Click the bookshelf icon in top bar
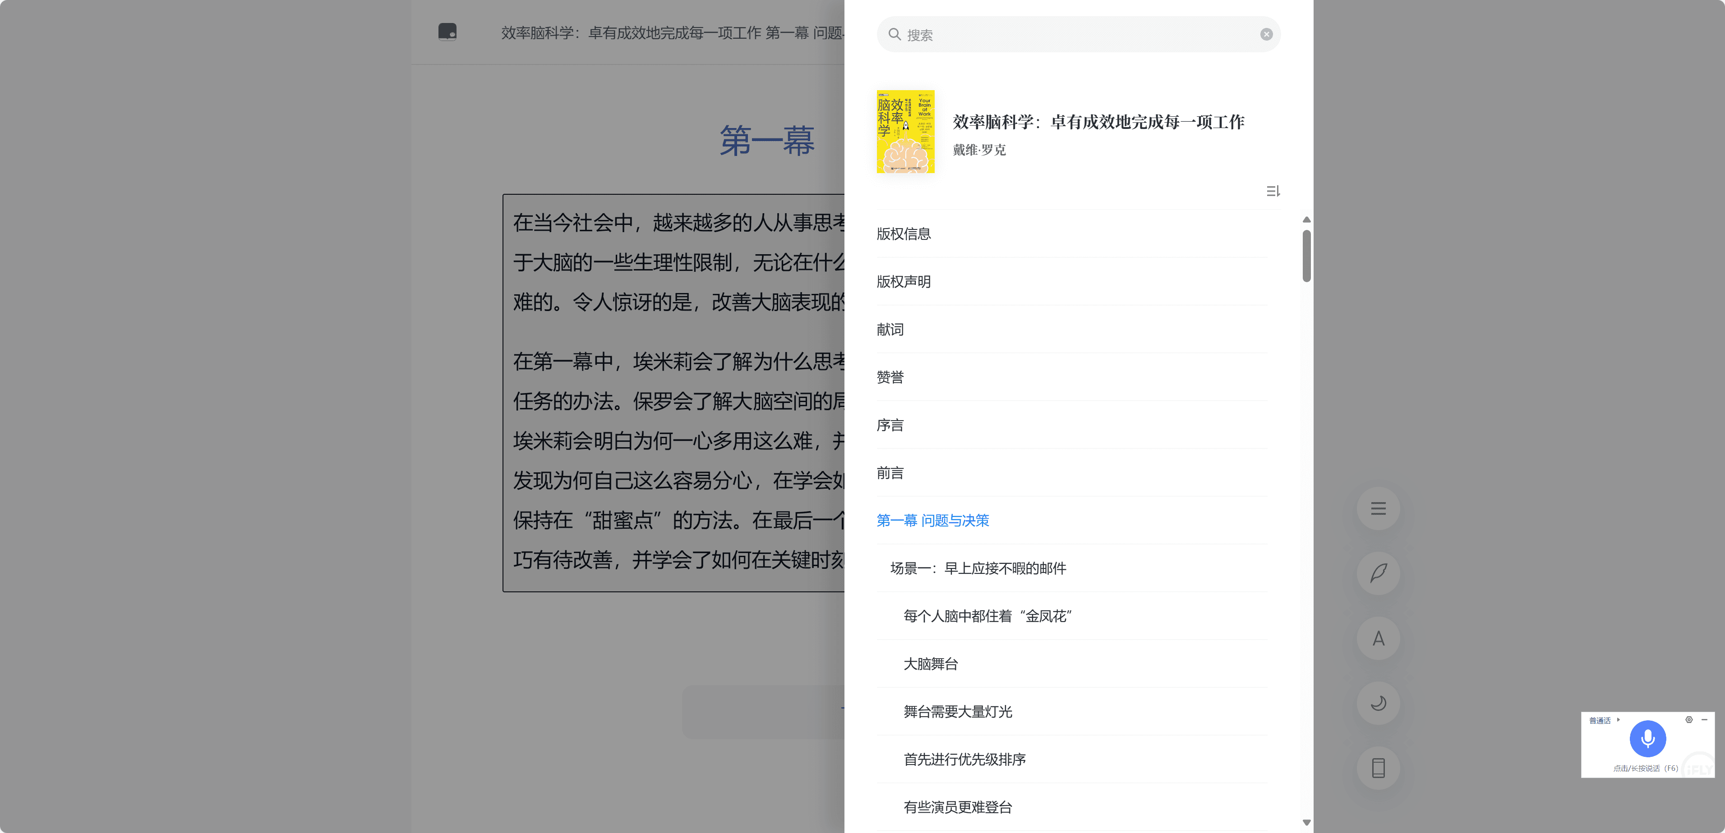This screenshot has width=1725, height=833. (x=447, y=32)
